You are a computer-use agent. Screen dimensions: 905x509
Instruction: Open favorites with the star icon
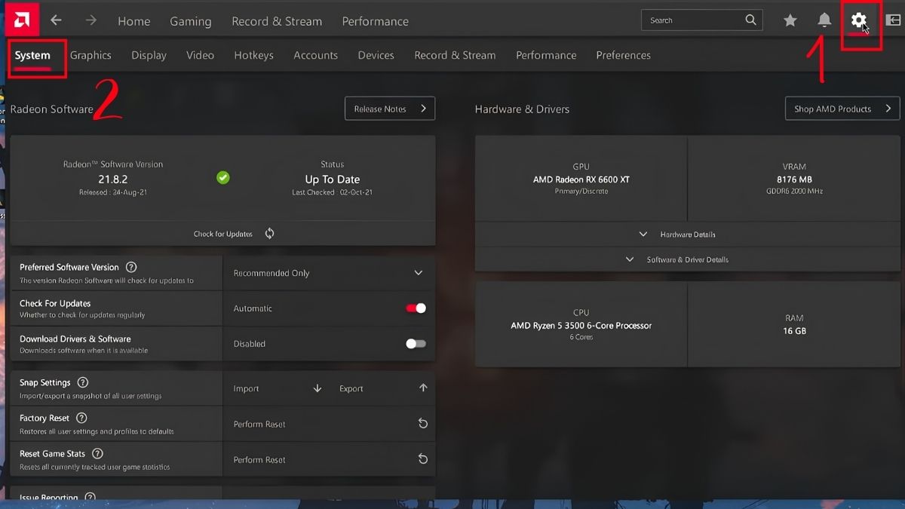790,20
